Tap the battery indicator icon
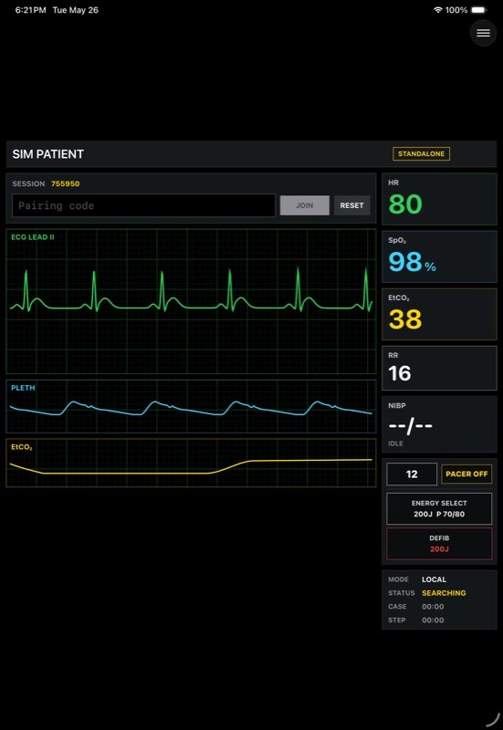The width and height of the screenshot is (503, 730). [478, 10]
